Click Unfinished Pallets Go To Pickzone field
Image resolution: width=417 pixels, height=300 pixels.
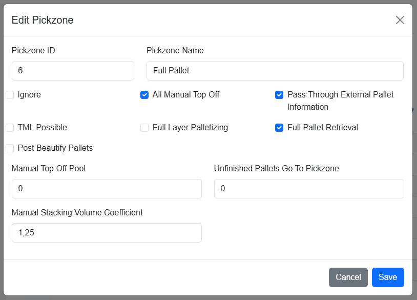(309, 189)
